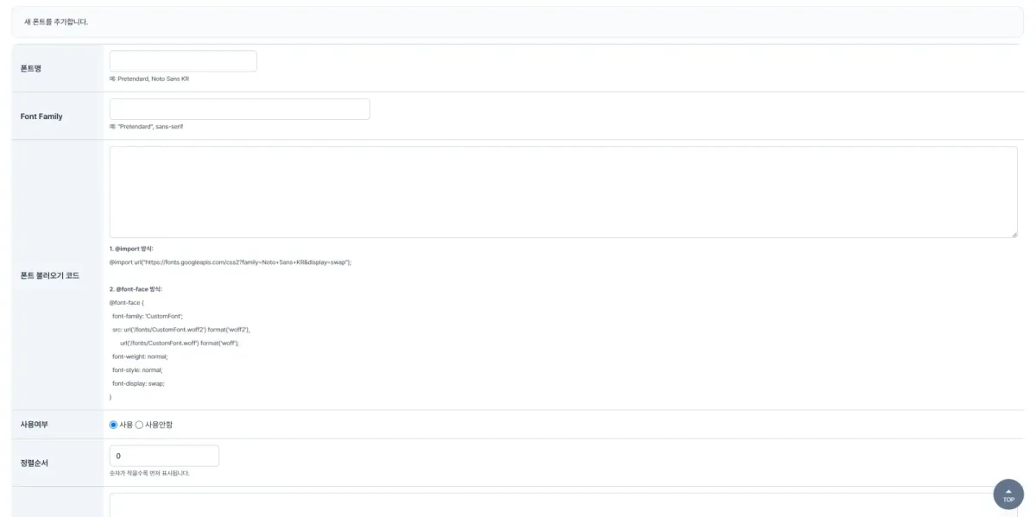Select the 사용안함 radio option
The height and width of the screenshot is (517, 1036).
pos(140,425)
